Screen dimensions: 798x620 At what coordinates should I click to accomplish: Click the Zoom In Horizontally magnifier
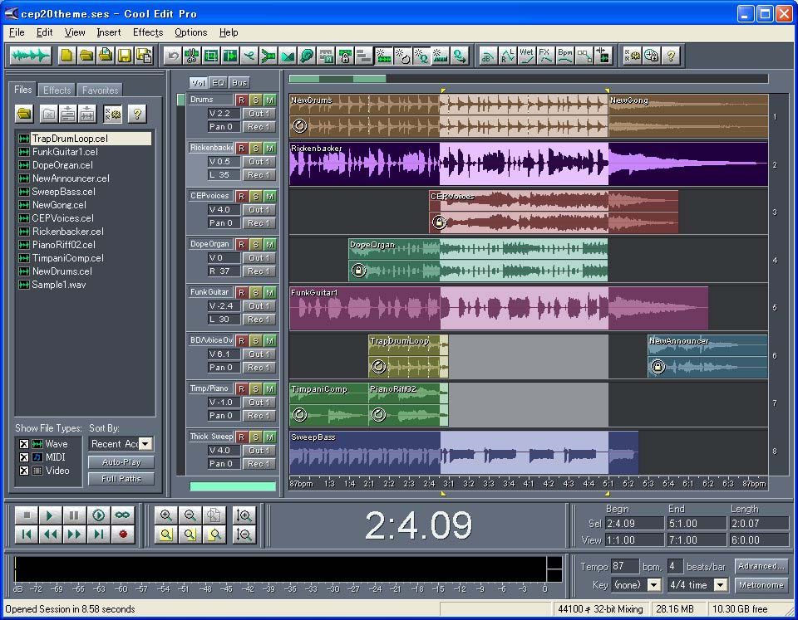166,515
